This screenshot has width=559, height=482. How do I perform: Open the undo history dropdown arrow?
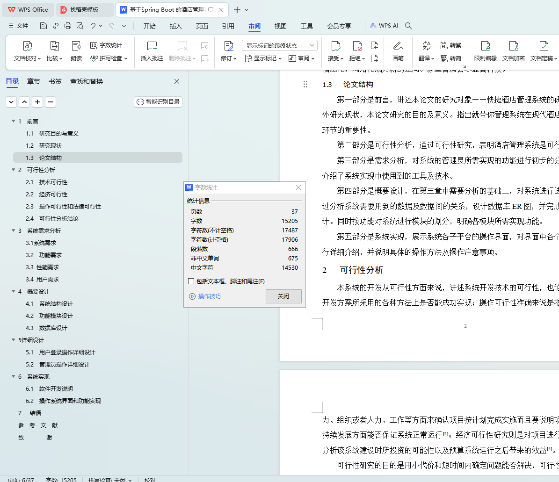[101, 26]
